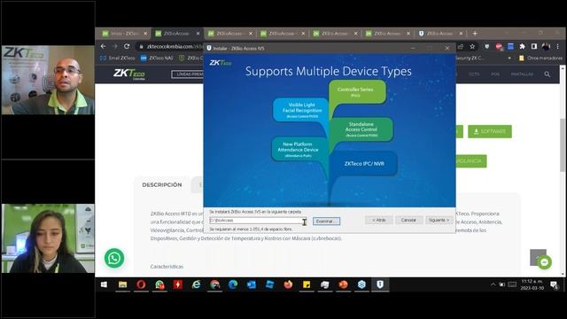
Task: Open the CCTV menu item in site header
Action: [474, 74]
